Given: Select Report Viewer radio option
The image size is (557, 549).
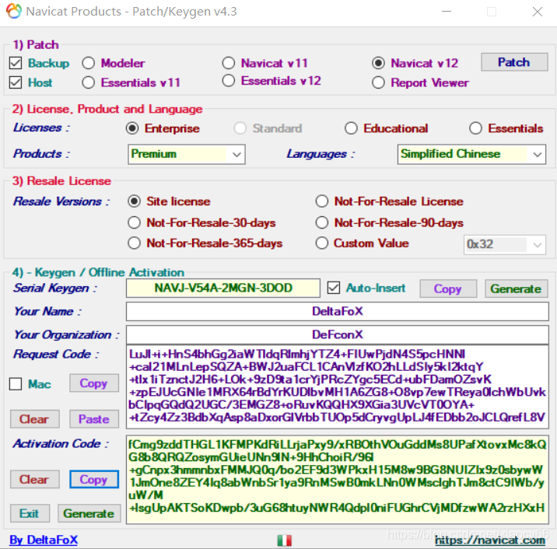Looking at the screenshot, I should tap(378, 82).
